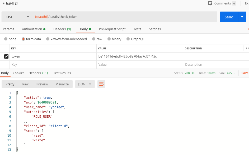Click the empty Value placeholder field

140,64
